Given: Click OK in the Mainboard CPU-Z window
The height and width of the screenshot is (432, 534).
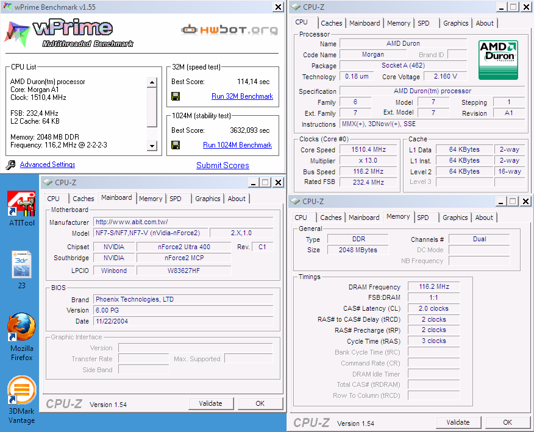Looking at the screenshot, I should point(260,403).
